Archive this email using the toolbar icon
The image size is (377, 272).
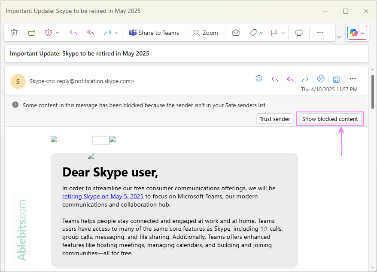(31, 33)
